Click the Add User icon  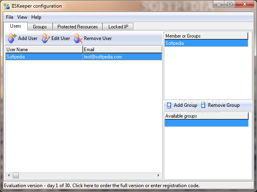coord(12,38)
